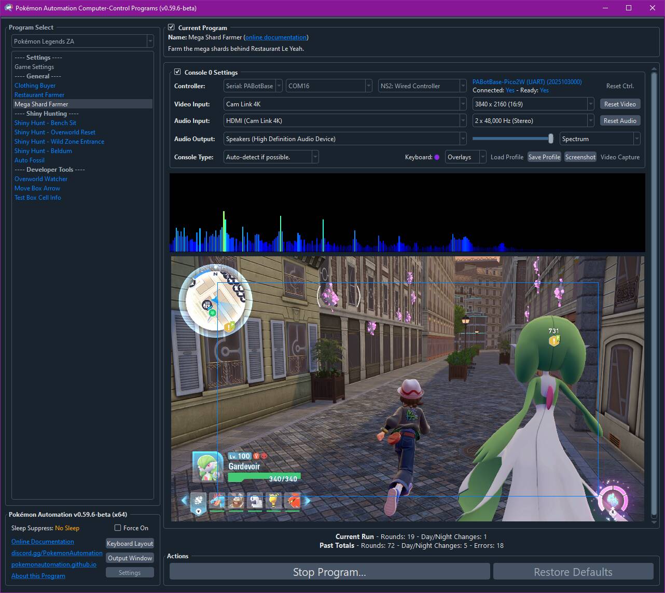Click the purple Keyboard status indicator

point(437,157)
